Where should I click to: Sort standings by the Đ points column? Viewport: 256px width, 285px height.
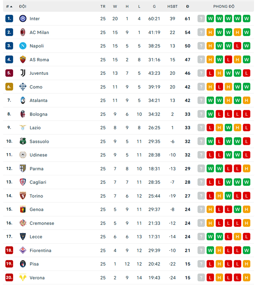click(187, 6)
